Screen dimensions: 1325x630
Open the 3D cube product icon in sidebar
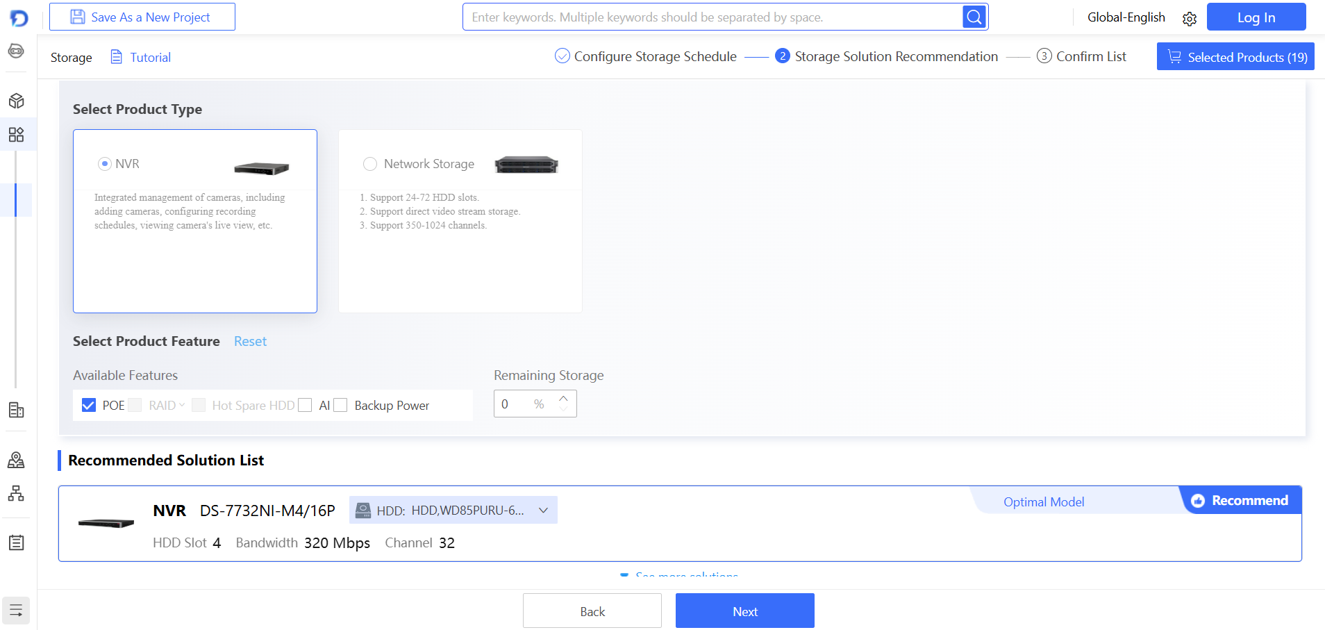[17, 101]
